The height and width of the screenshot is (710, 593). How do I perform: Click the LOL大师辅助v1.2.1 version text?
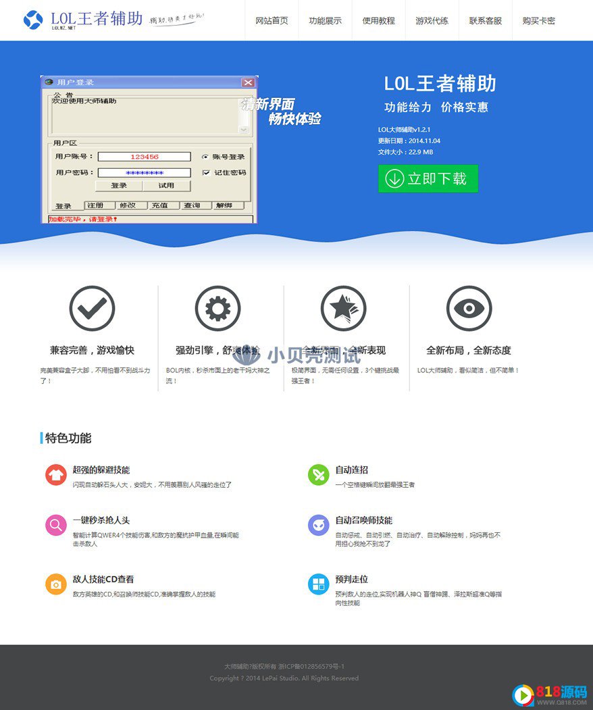click(405, 130)
